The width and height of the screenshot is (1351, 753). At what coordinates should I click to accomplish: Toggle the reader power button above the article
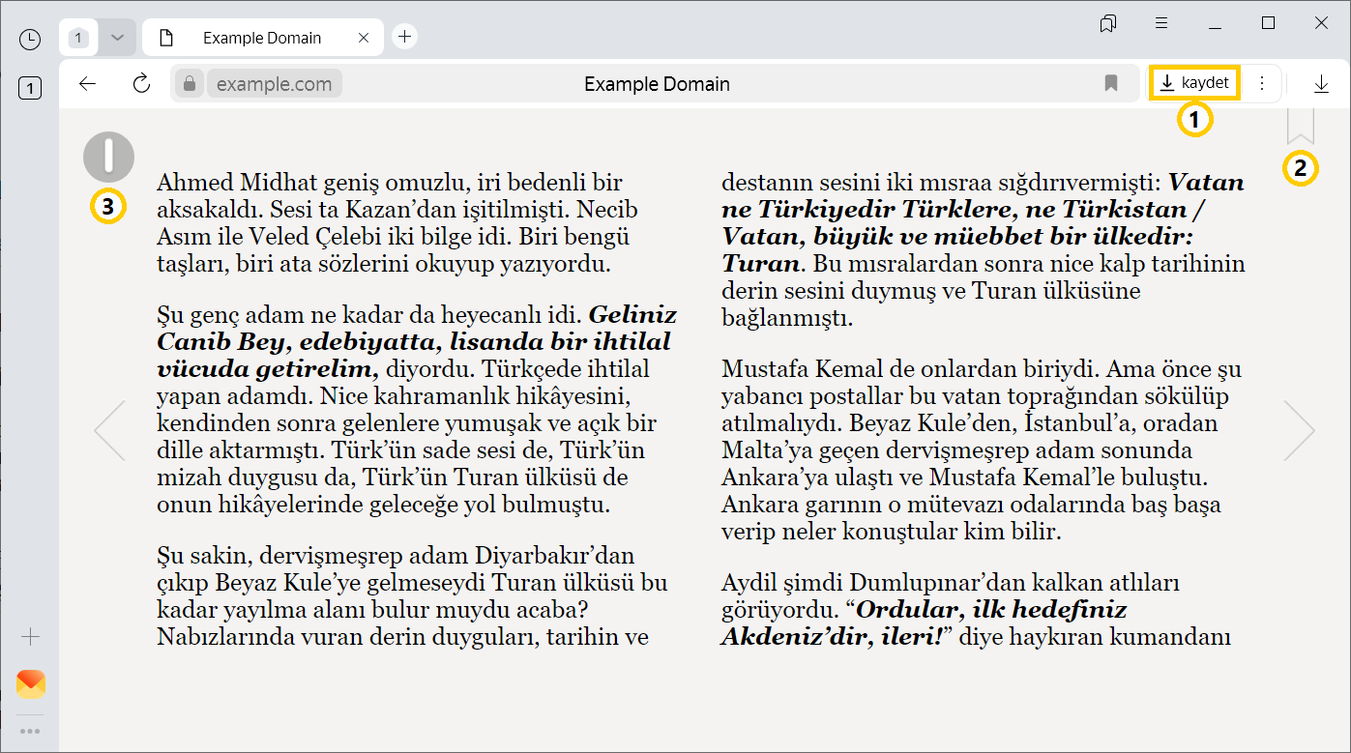click(107, 156)
